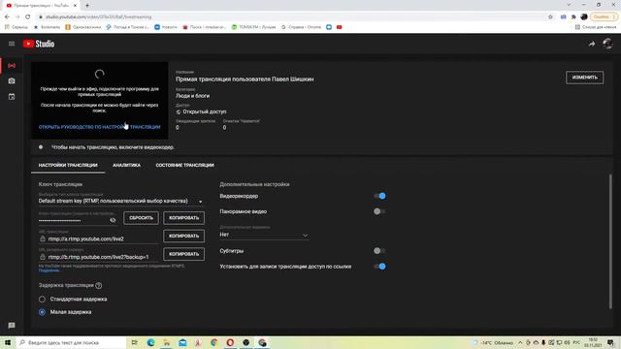
Task: Click the lock icon beside the backup server URL
Action: [43, 257]
